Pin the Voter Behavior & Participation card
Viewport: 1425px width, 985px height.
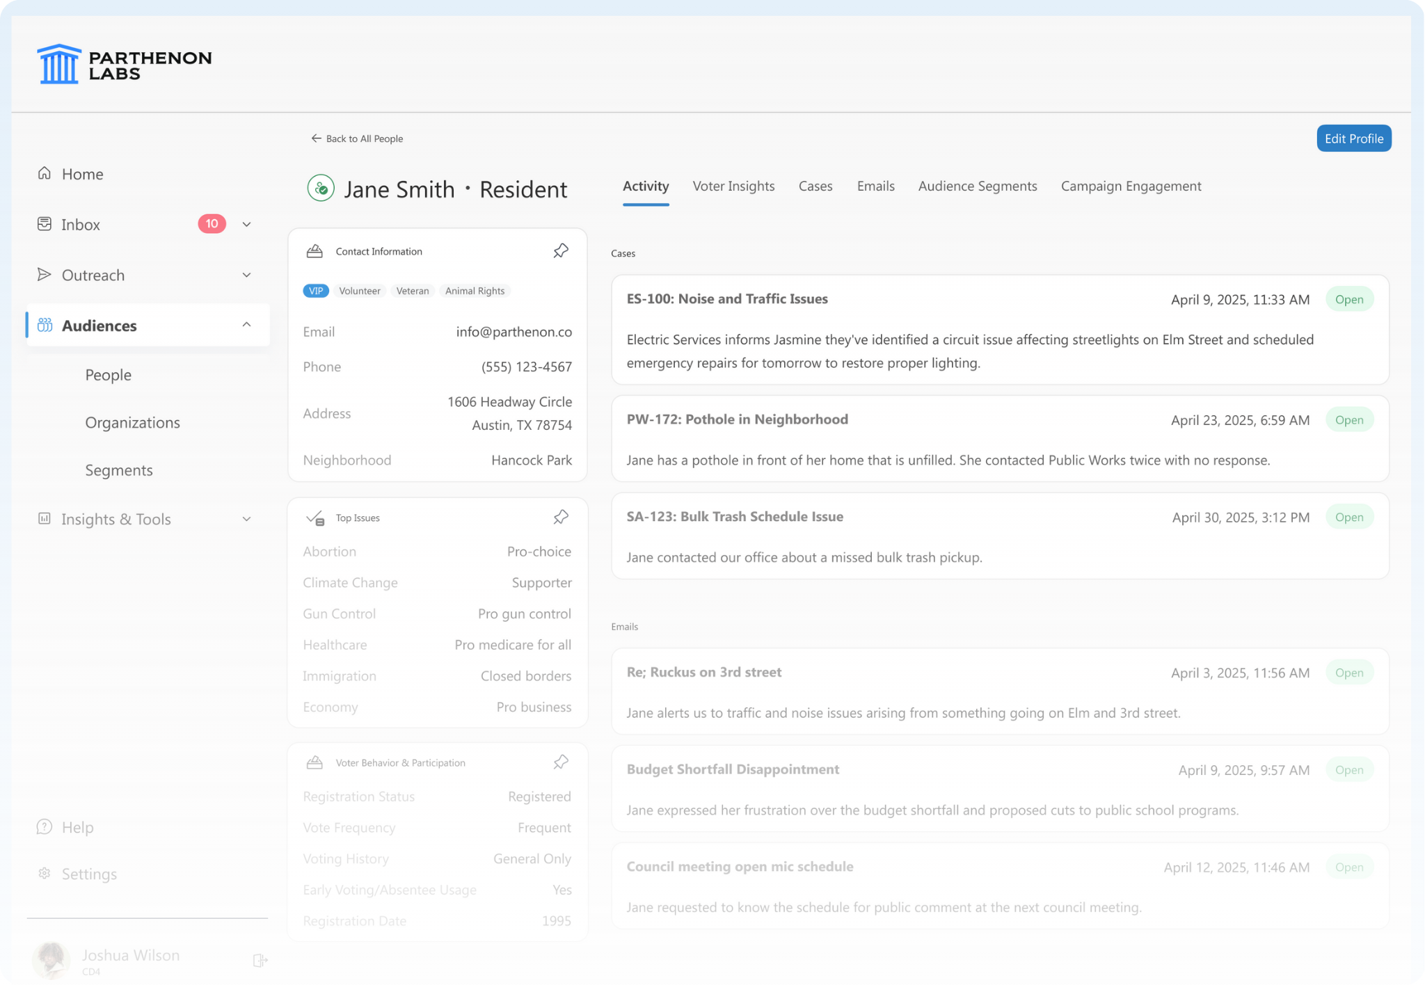pyautogui.click(x=561, y=762)
